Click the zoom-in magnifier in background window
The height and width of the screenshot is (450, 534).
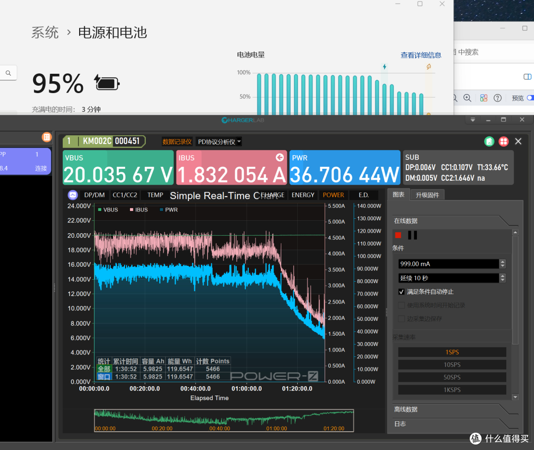click(467, 98)
